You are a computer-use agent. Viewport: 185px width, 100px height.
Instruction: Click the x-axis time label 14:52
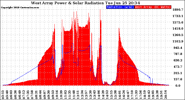point(107,95)
